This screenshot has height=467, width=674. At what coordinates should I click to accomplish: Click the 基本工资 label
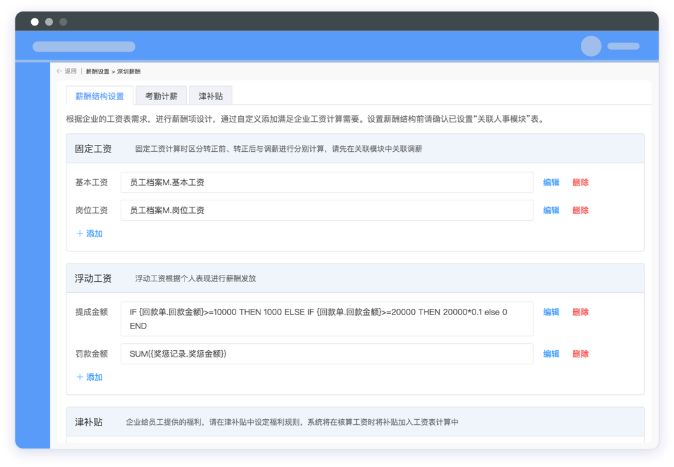[x=91, y=182]
